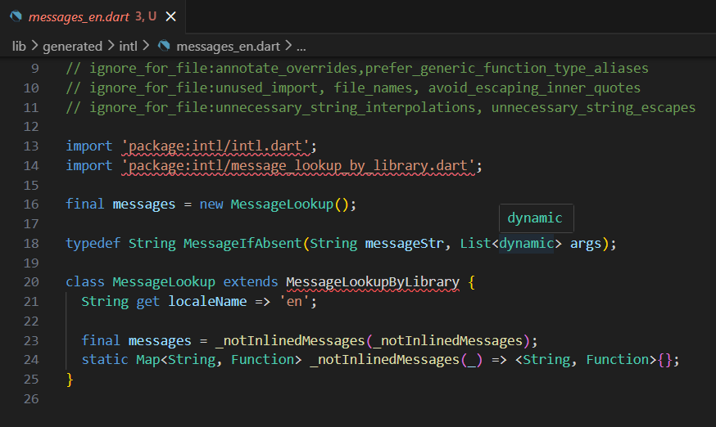Click line number 26 in the gutter
Screen dimensions: 716x427
pos(31,399)
